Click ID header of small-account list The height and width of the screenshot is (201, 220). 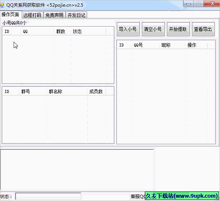pyautogui.click(x=12, y=31)
